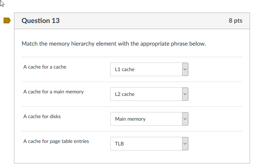This screenshot has height=167, width=264.
Task: Click the chevron arrow on the L2 cache dropdown
Action: click(x=185, y=94)
